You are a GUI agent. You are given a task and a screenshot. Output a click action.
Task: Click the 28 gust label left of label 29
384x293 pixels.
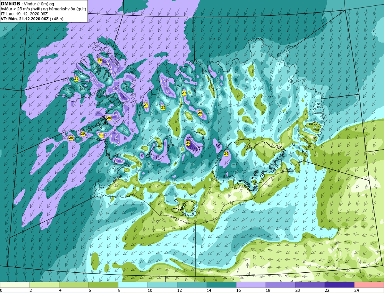[71, 138]
